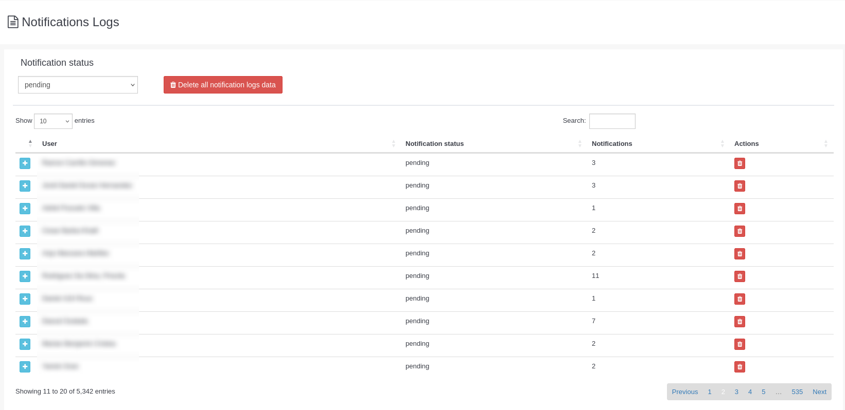This screenshot has height=410, width=845.
Task: Click trash icon for the 7-notification row
Action: pos(740,322)
